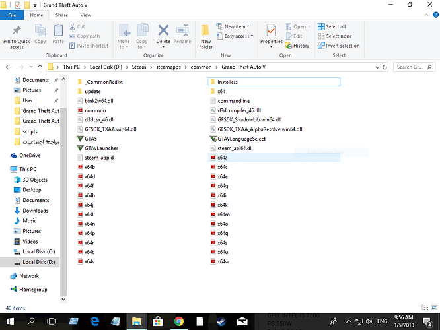Click Copy path in Clipboard group
Screen dimensions: 440x330
pos(85,36)
